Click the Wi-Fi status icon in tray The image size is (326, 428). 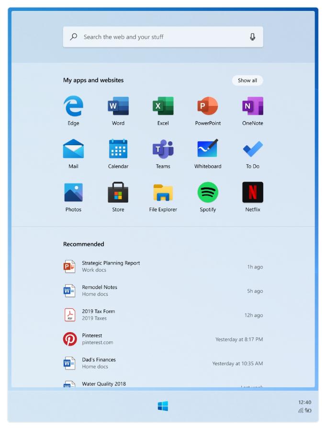coord(301,410)
